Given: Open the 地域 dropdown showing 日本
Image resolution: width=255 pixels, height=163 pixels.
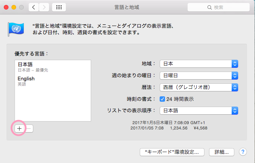Looking at the screenshot, I should click(199, 64).
